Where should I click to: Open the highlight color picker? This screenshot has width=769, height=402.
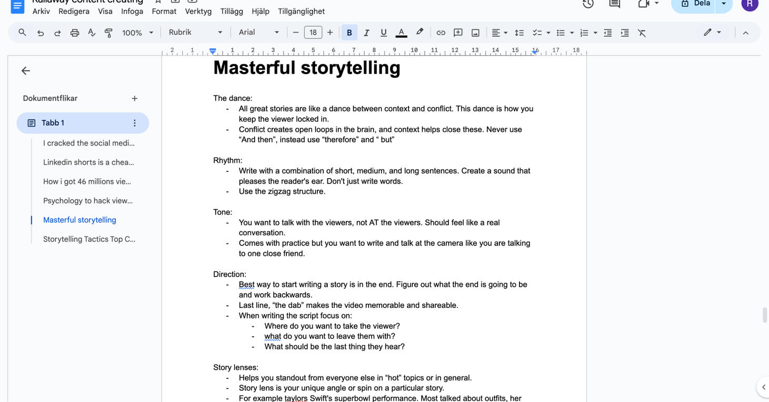coord(419,33)
